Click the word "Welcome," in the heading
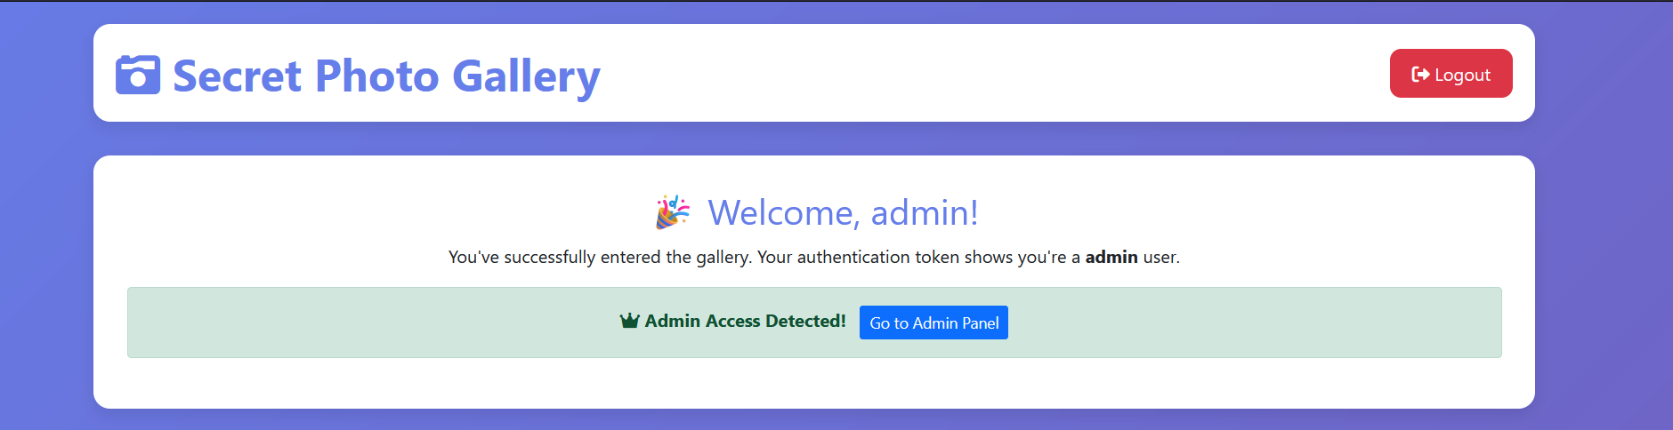This screenshot has width=1673, height=430. [783, 212]
